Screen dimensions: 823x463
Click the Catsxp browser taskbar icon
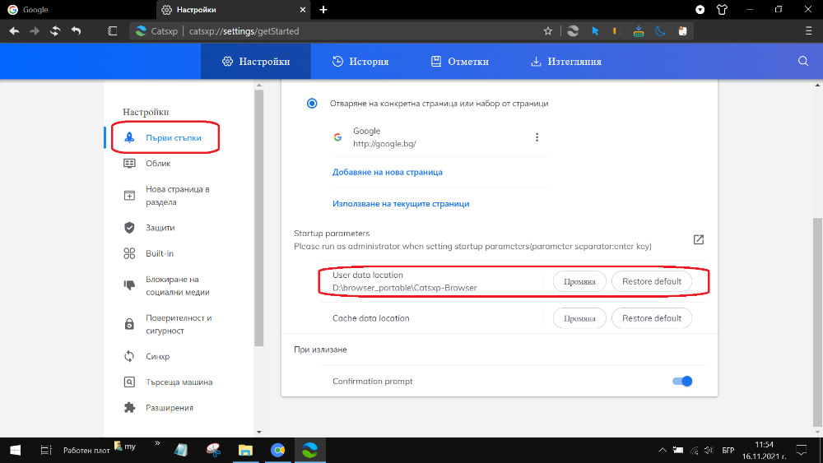pyautogui.click(x=309, y=450)
